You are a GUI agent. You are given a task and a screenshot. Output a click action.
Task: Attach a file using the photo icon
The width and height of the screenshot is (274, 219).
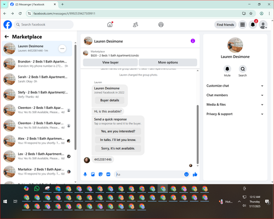93,175
